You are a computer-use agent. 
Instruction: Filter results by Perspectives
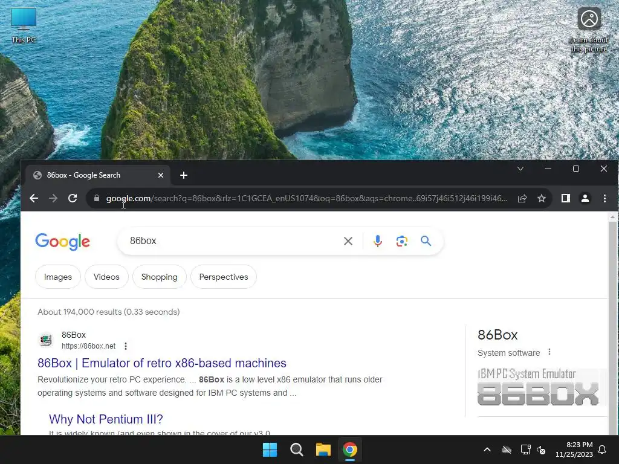click(x=224, y=277)
